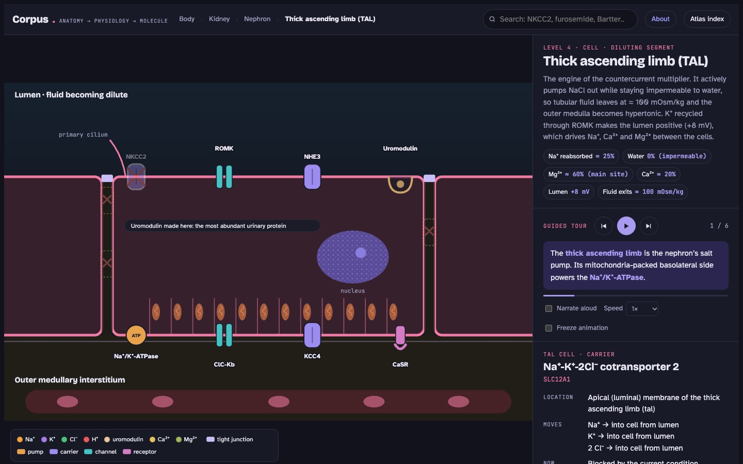
Task: Click the guided tour progress bar
Action: 636,295
